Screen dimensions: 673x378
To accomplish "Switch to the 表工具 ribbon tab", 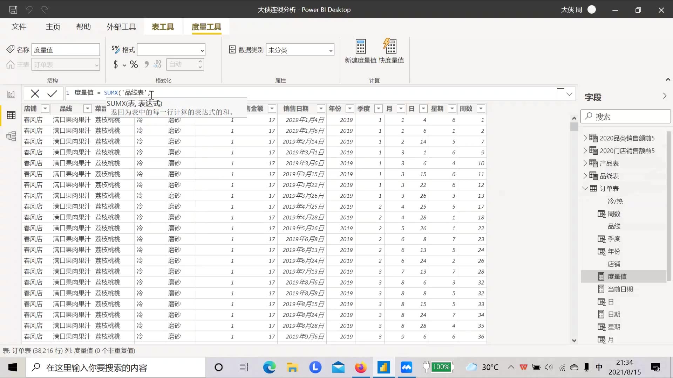I will (x=162, y=27).
